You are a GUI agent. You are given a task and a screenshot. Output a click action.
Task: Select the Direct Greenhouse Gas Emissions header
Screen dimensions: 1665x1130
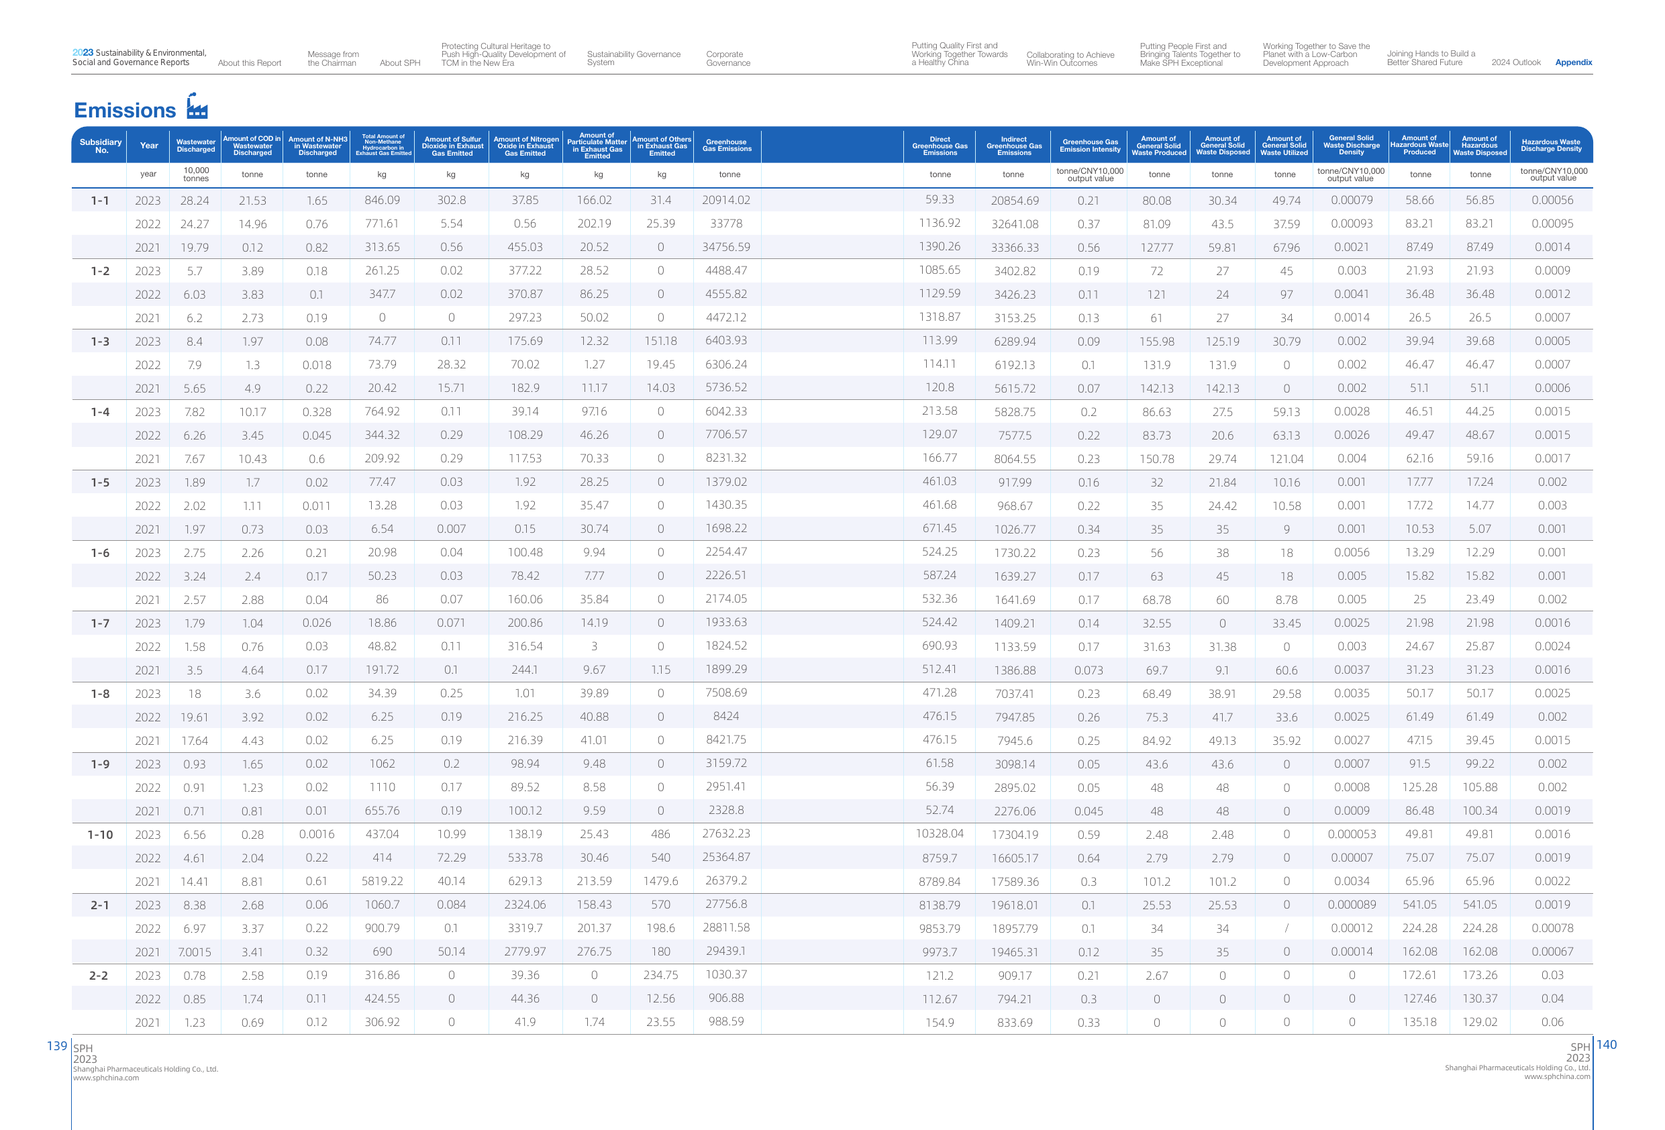pos(940,146)
